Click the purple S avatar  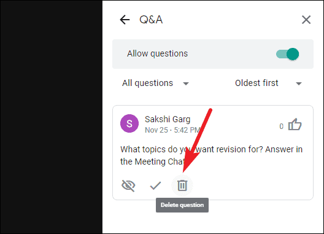click(x=129, y=123)
